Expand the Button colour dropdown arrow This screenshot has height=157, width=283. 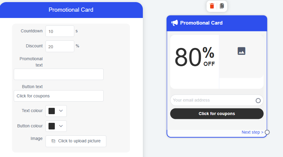61,126
